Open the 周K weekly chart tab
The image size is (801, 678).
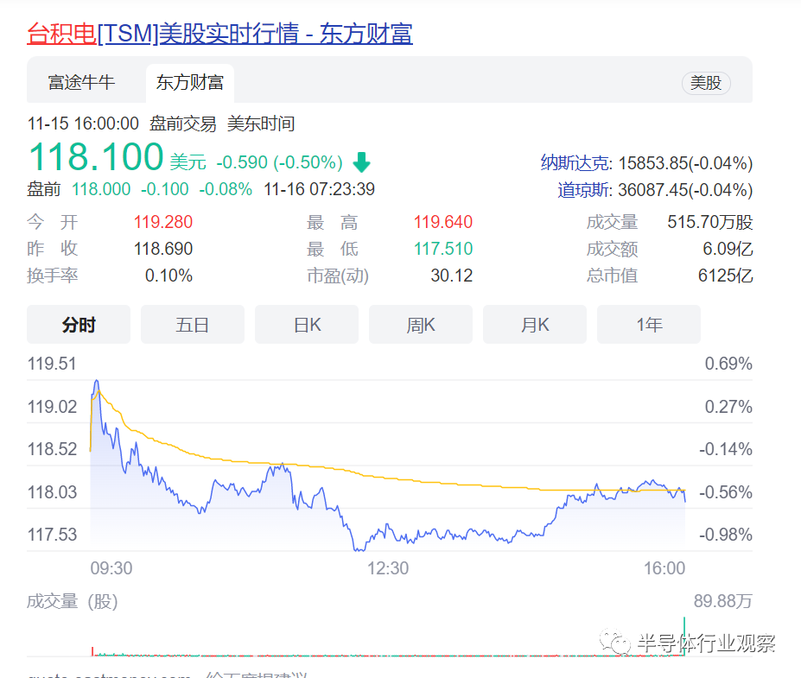[x=421, y=325]
